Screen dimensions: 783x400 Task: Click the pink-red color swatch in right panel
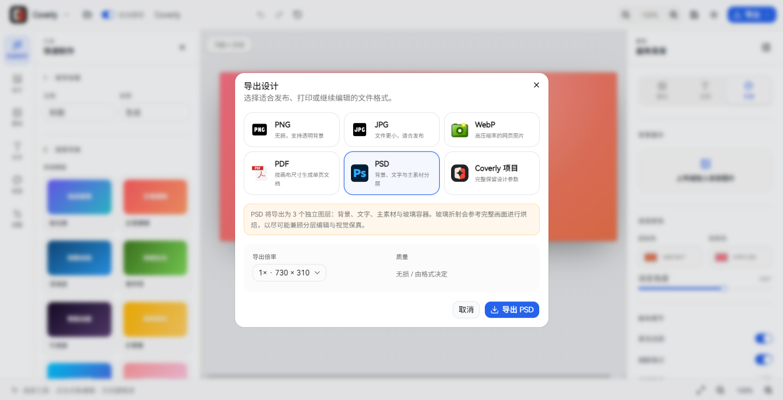tap(722, 257)
